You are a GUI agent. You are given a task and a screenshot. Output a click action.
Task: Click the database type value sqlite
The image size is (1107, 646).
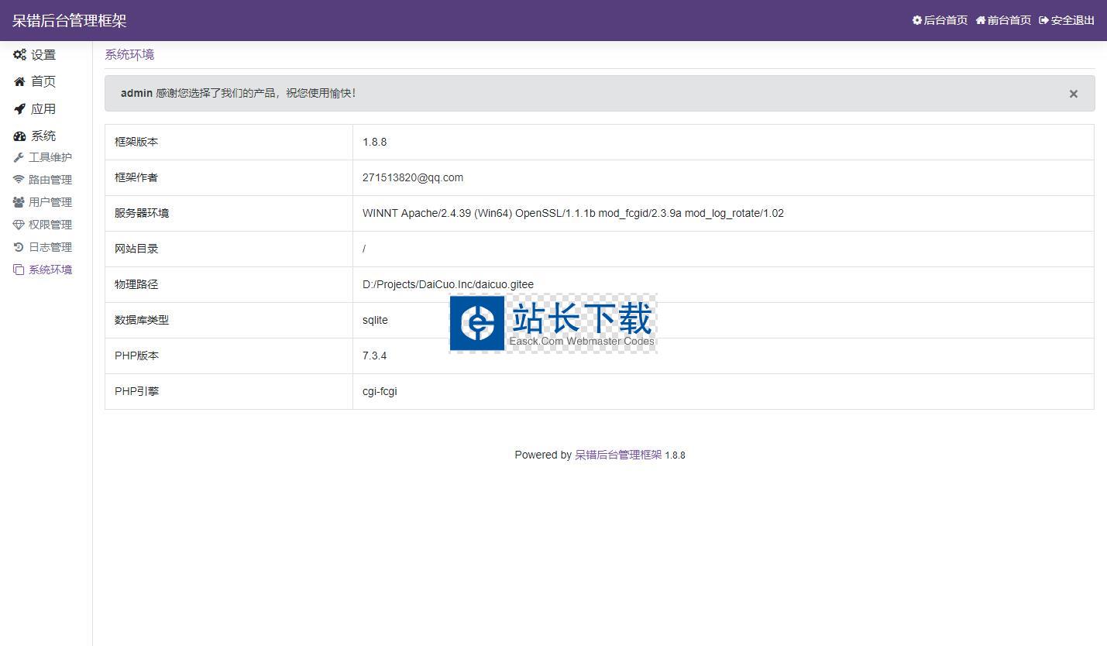point(375,320)
